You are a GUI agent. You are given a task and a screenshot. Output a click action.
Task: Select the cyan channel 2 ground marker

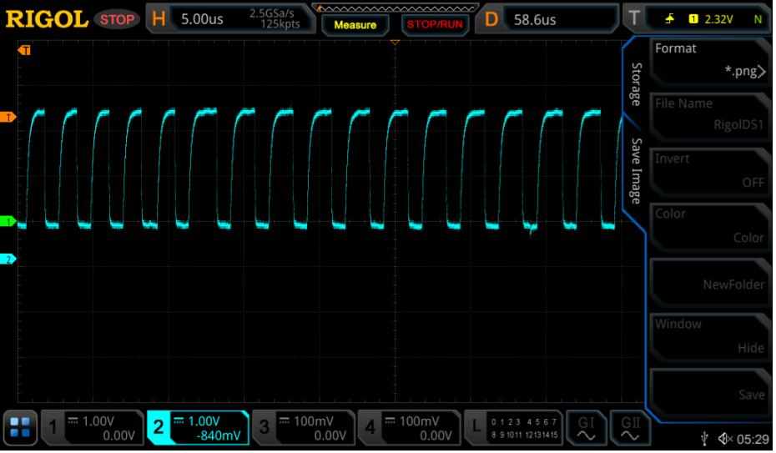(x=10, y=259)
